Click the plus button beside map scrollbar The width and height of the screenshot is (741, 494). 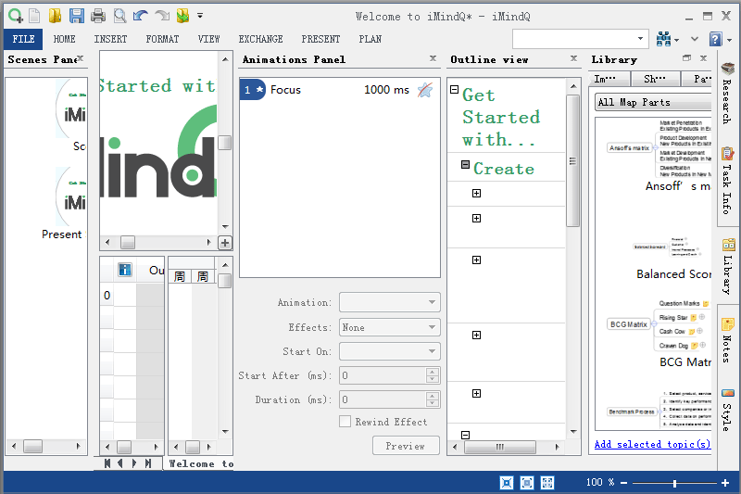(225, 243)
